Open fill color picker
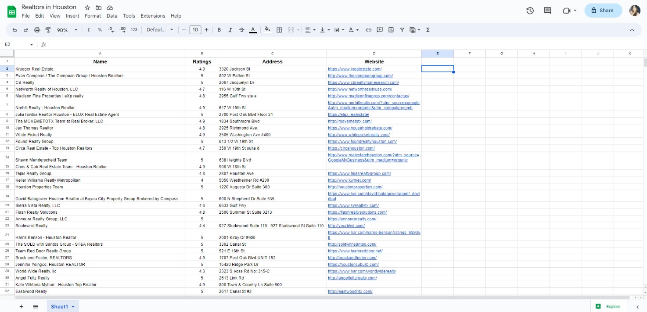Viewport: 647px width, 312px height. pos(268,30)
